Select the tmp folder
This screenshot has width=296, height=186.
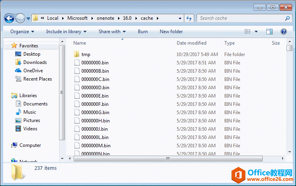[x=86, y=54]
